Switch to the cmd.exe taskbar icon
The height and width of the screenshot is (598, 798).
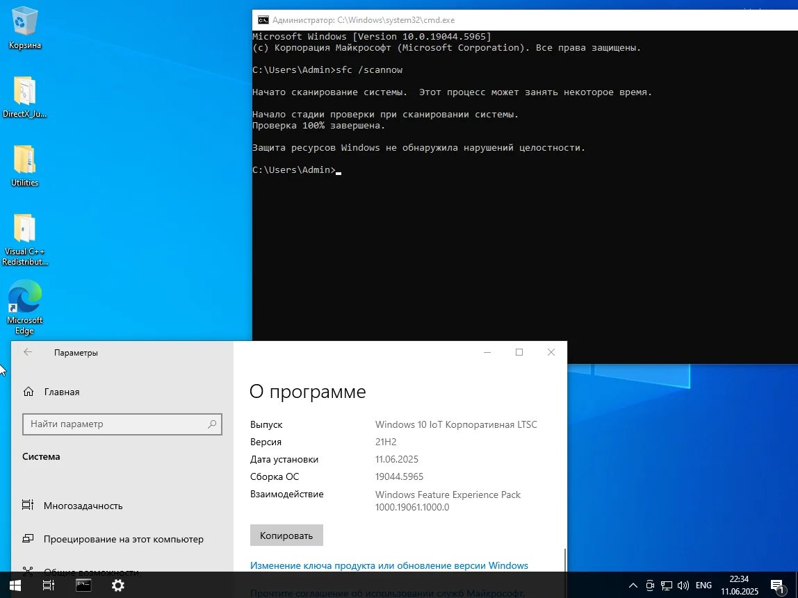coord(83,585)
